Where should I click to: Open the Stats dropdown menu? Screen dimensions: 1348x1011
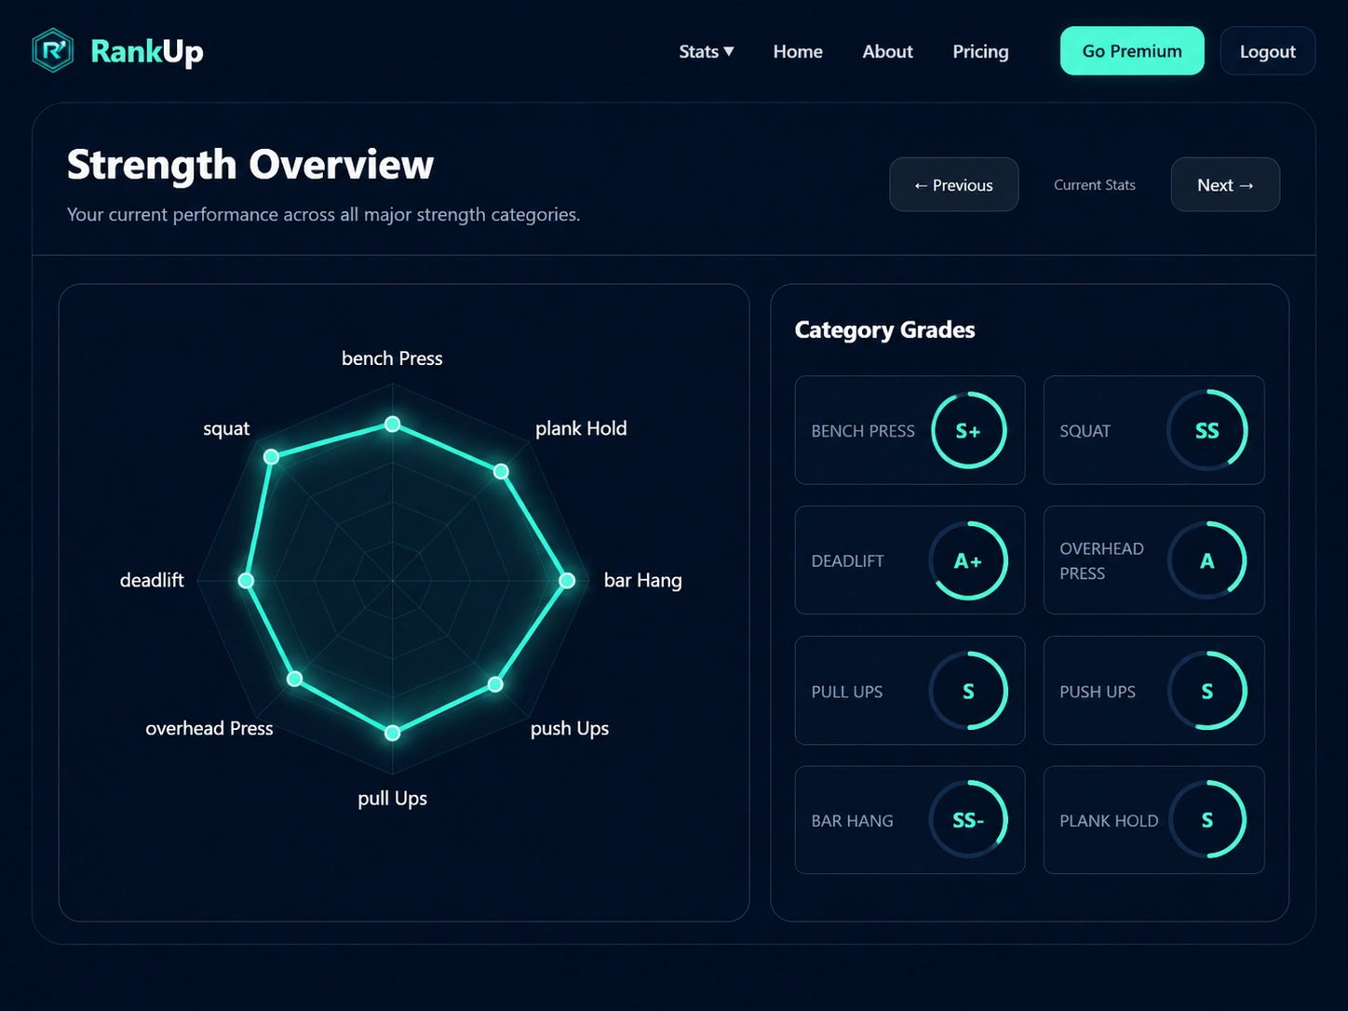[707, 51]
